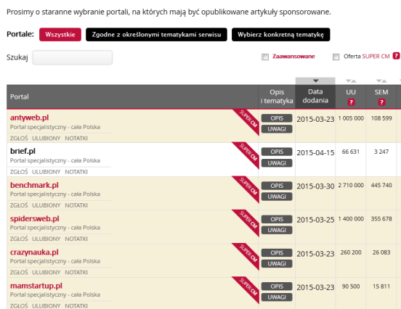Open the crazynauka.pl portal link
This screenshot has height=309, width=401.
tap(34, 252)
